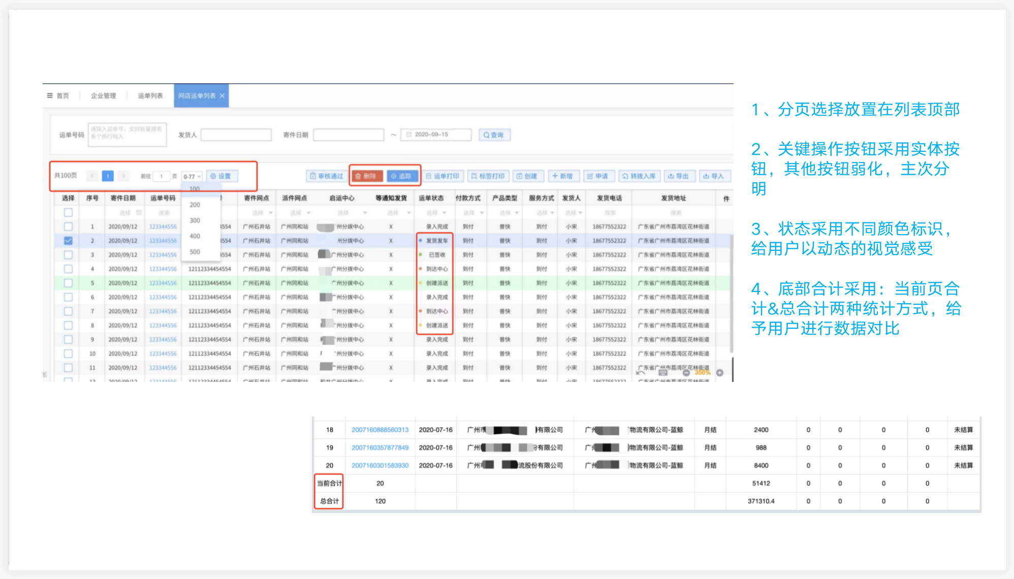Click the target icon on the 追踪 button

point(394,176)
